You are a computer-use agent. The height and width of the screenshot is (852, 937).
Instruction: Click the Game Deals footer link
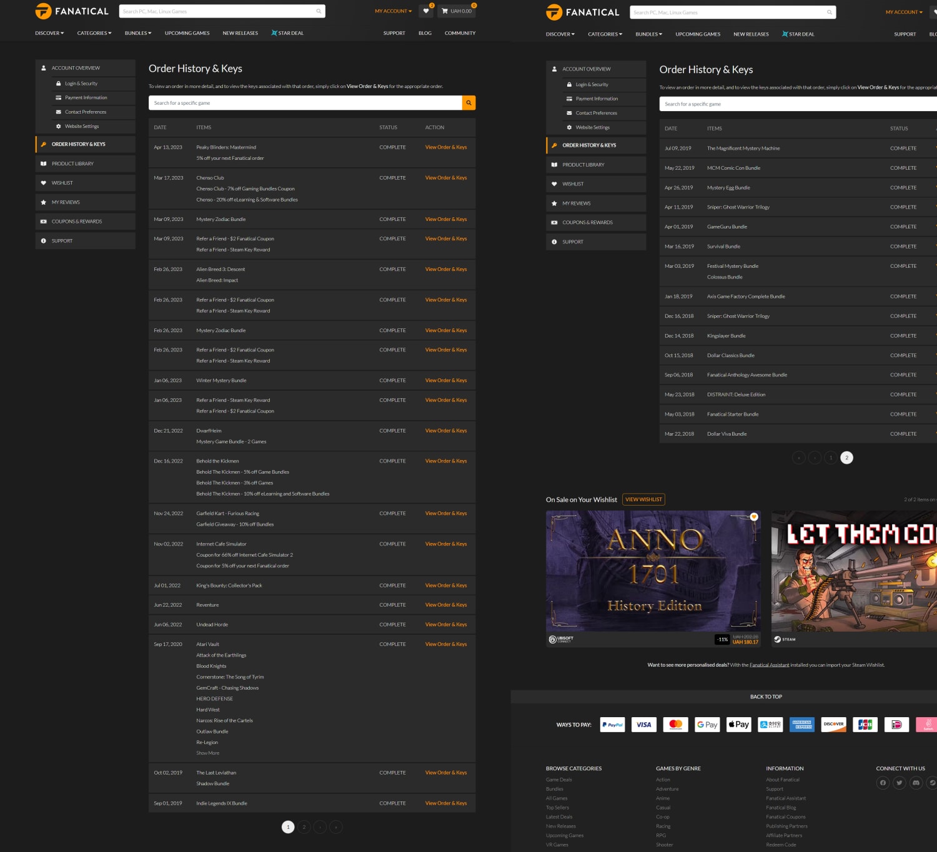pos(559,780)
